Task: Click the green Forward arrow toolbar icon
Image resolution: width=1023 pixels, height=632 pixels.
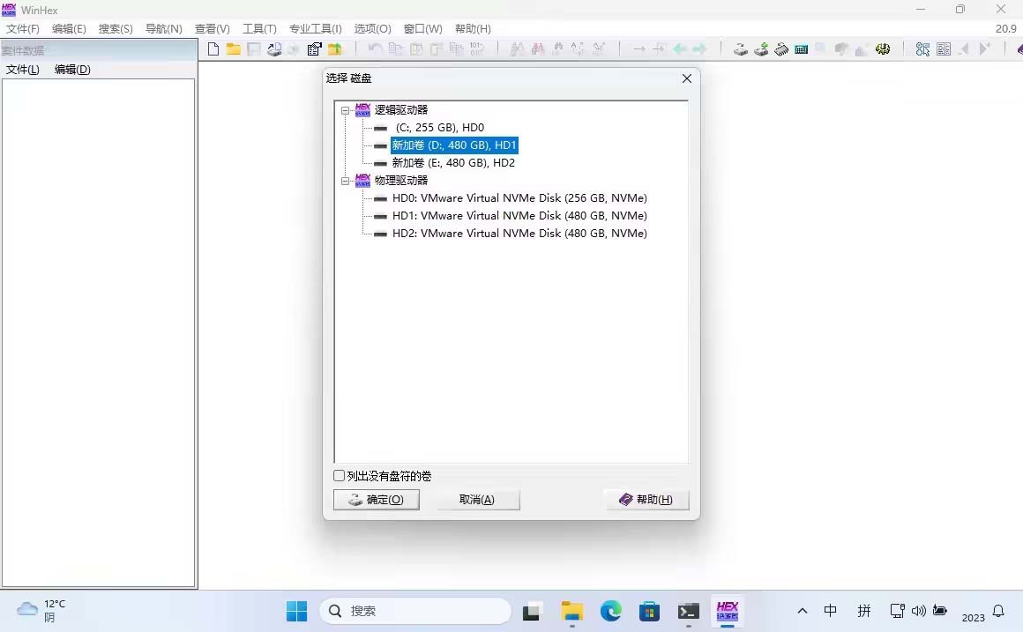Action: pyautogui.click(x=700, y=48)
